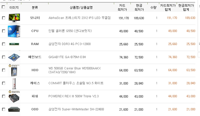Check the 모니터 row checkbox
This screenshot has width=200, height=116.
click(x=4, y=18)
